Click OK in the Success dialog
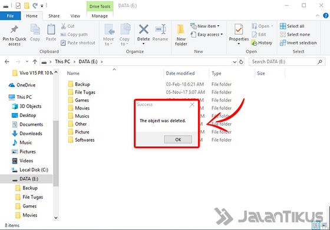 tap(178, 139)
